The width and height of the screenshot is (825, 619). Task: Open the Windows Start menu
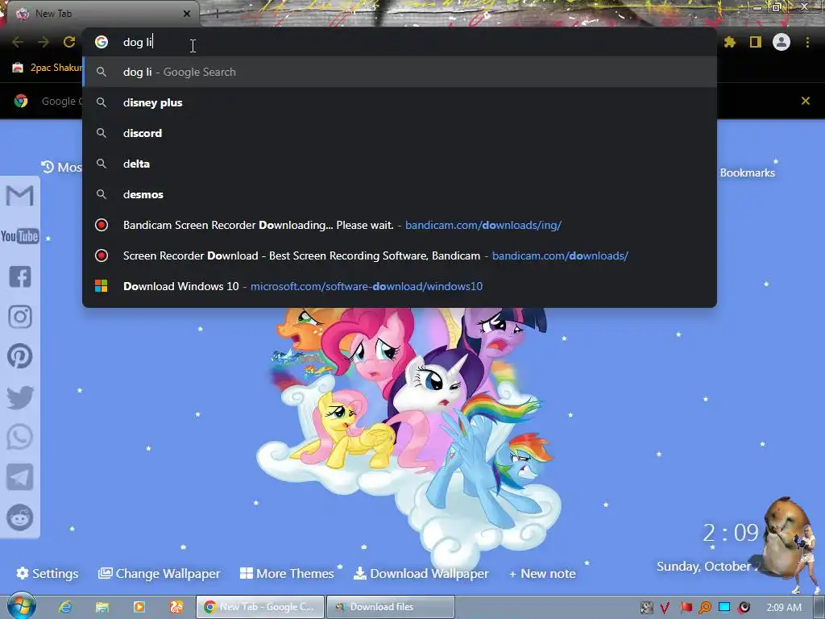(x=22, y=606)
